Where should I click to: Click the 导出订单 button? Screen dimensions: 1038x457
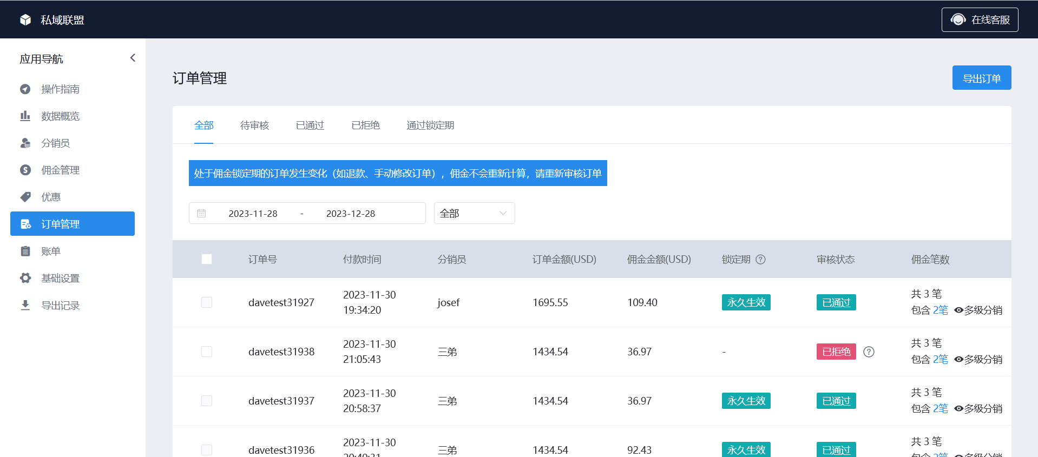[x=982, y=78]
